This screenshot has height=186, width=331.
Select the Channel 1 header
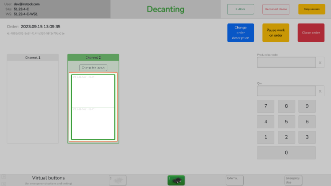[x=33, y=58]
